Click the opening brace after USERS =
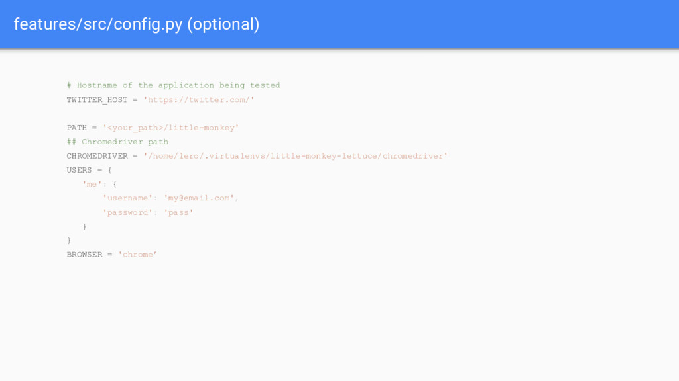The width and height of the screenshot is (679, 381). (110, 170)
